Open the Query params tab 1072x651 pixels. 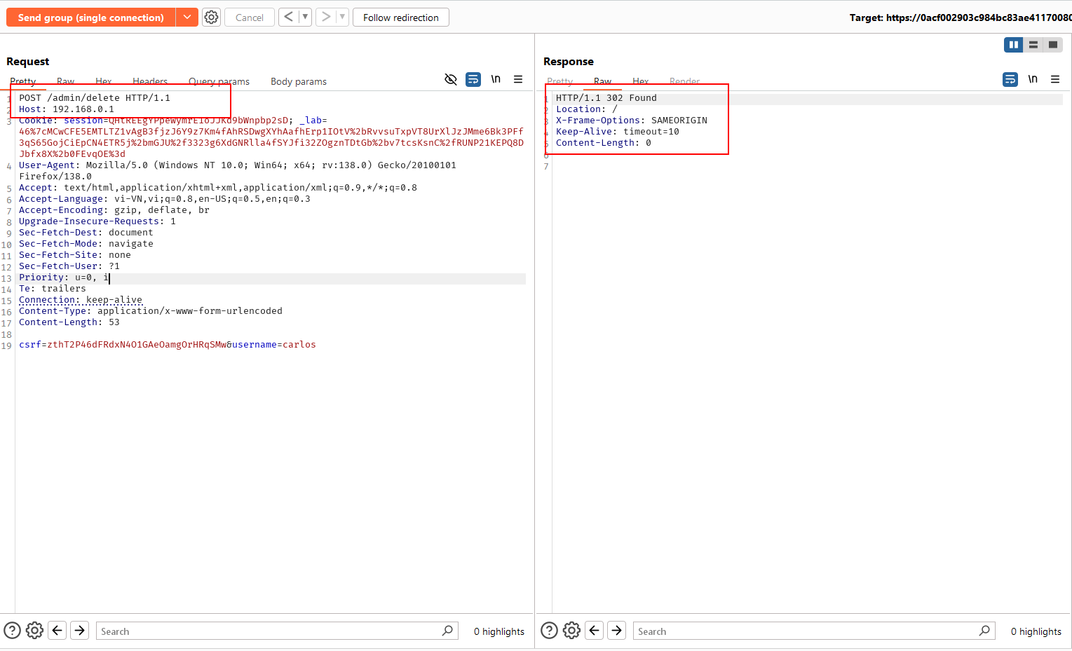tap(219, 81)
